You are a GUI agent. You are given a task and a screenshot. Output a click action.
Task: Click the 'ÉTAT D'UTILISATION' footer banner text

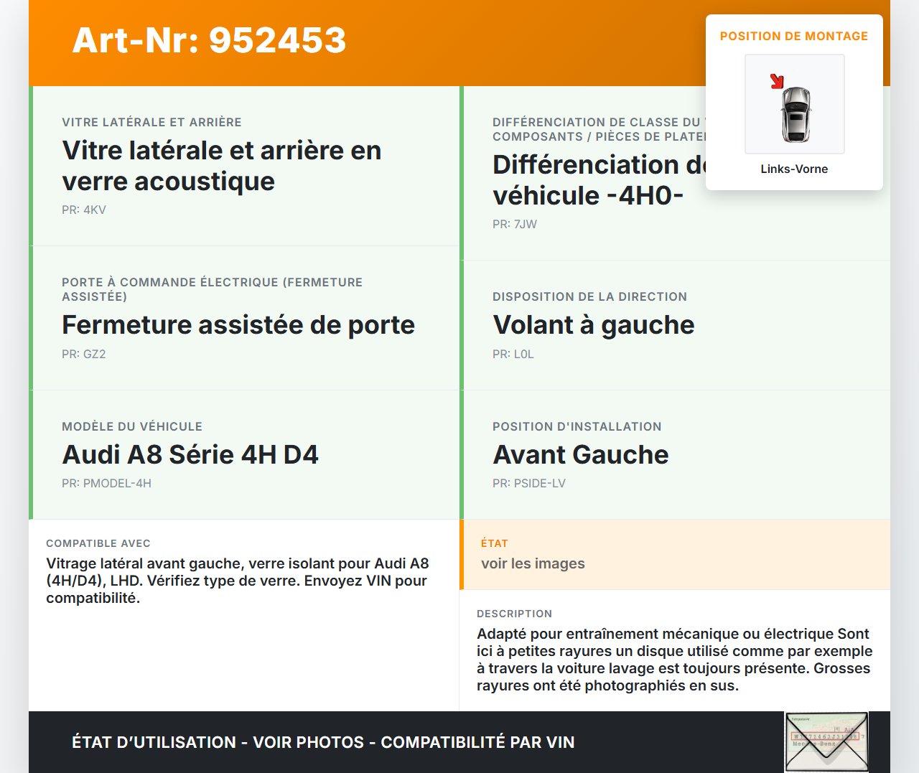click(323, 742)
